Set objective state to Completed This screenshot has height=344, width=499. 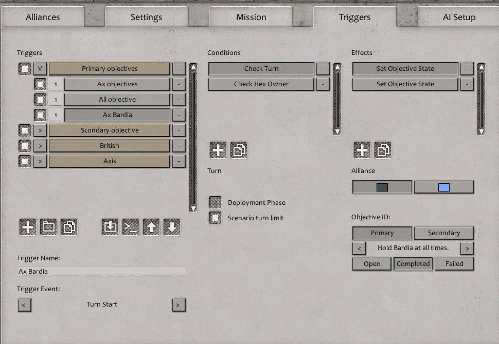(x=413, y=263)
